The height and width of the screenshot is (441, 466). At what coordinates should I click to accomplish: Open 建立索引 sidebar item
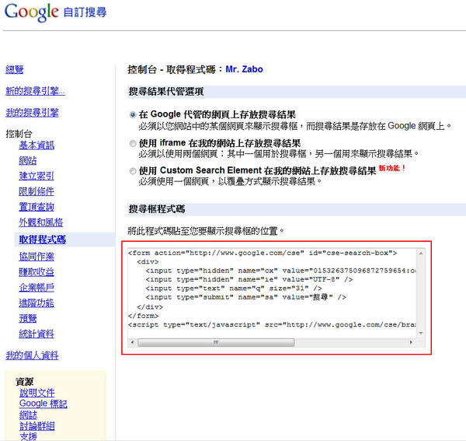tap(37, 176)
